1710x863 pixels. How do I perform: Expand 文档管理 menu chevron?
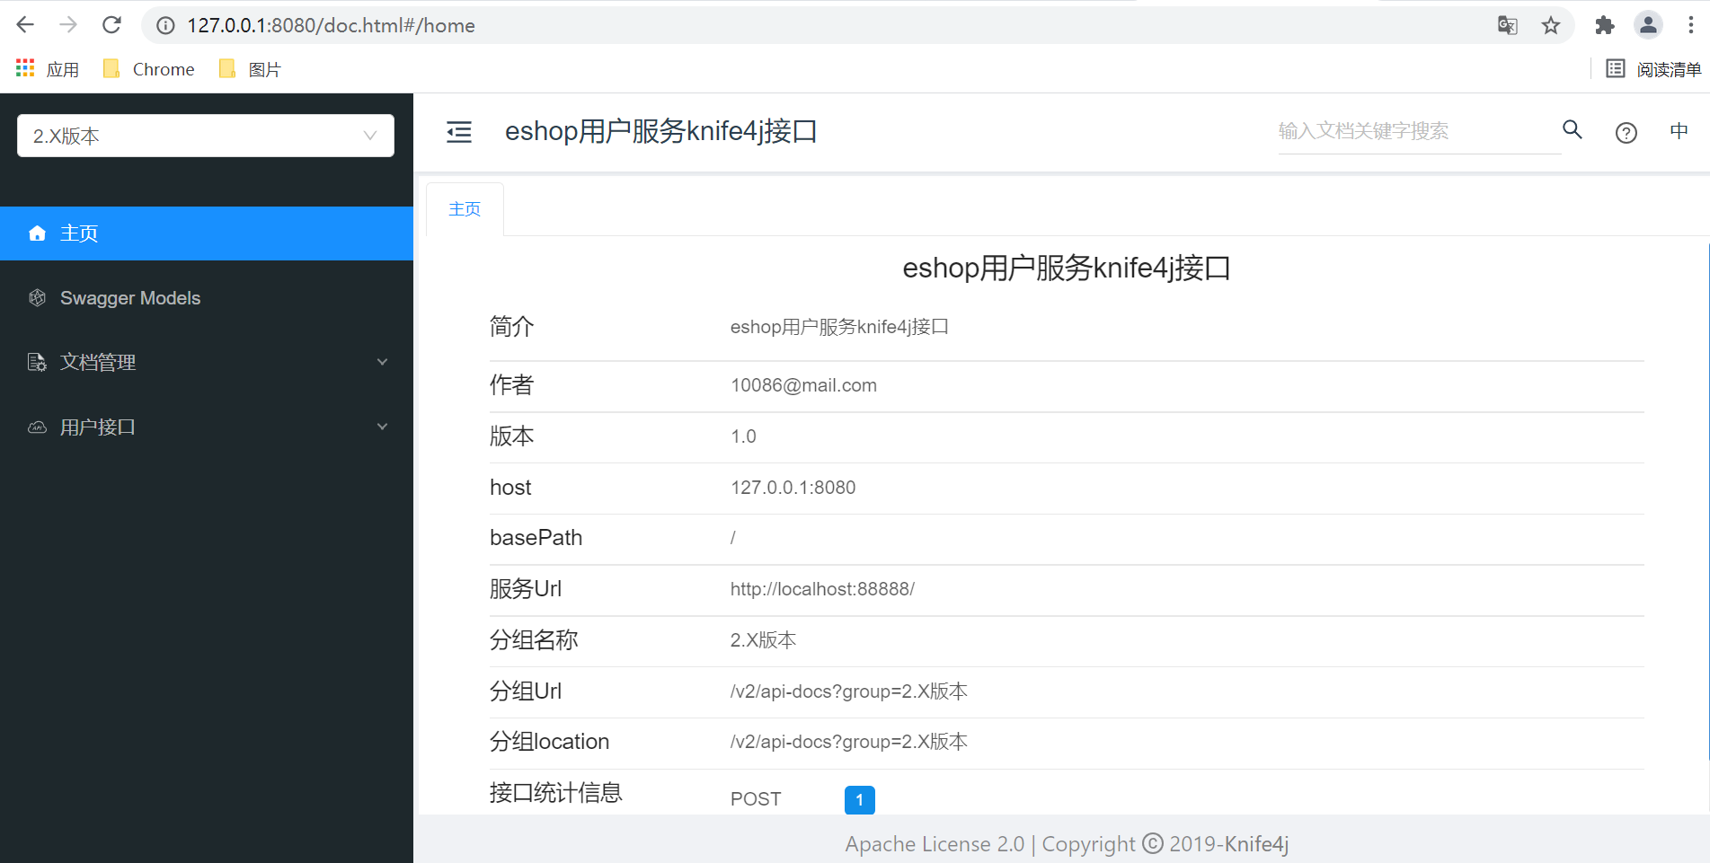pos(383,362)
